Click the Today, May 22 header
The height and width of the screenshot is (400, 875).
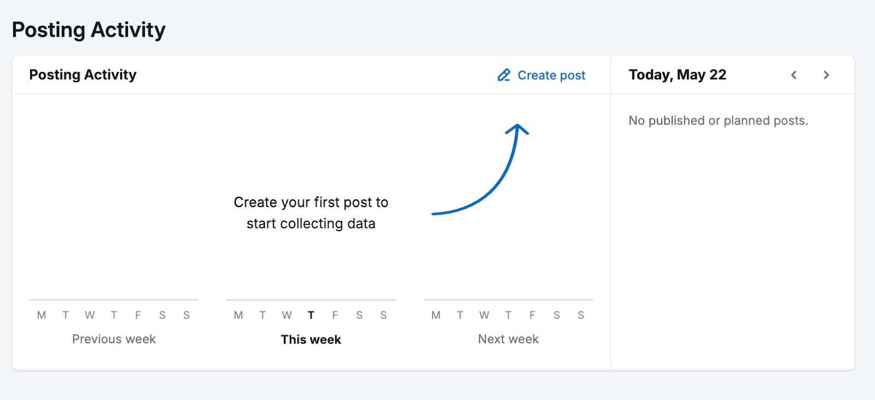click(x=677, y=74)
